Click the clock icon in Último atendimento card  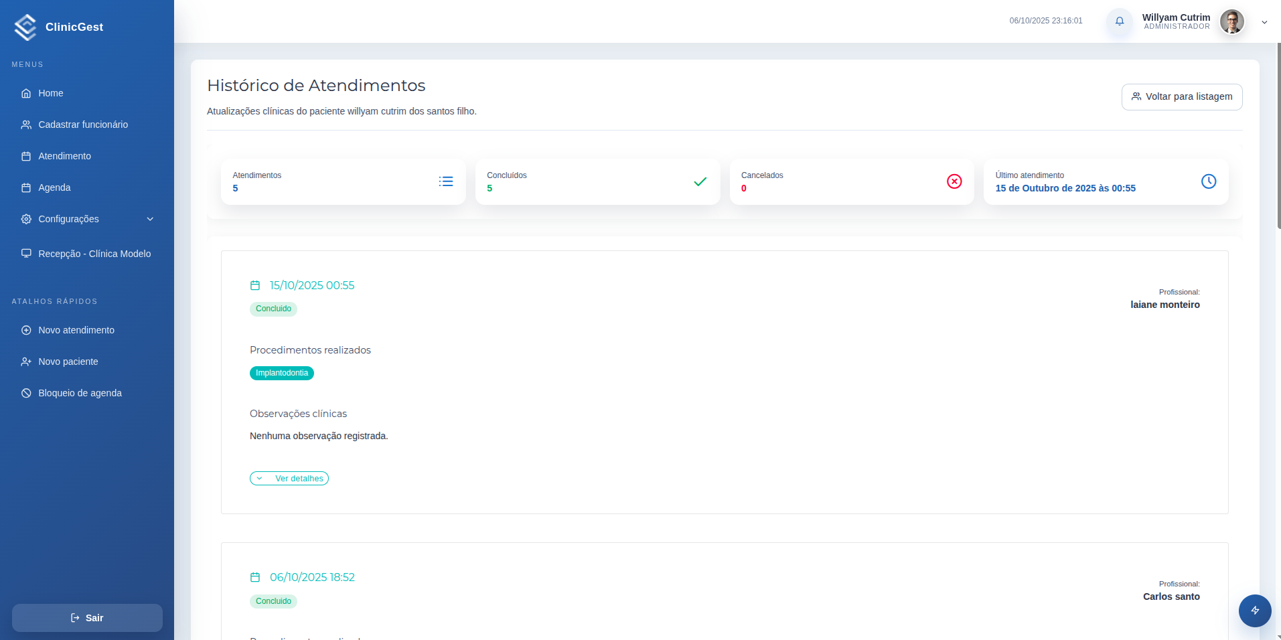(x=1208, y=181)
